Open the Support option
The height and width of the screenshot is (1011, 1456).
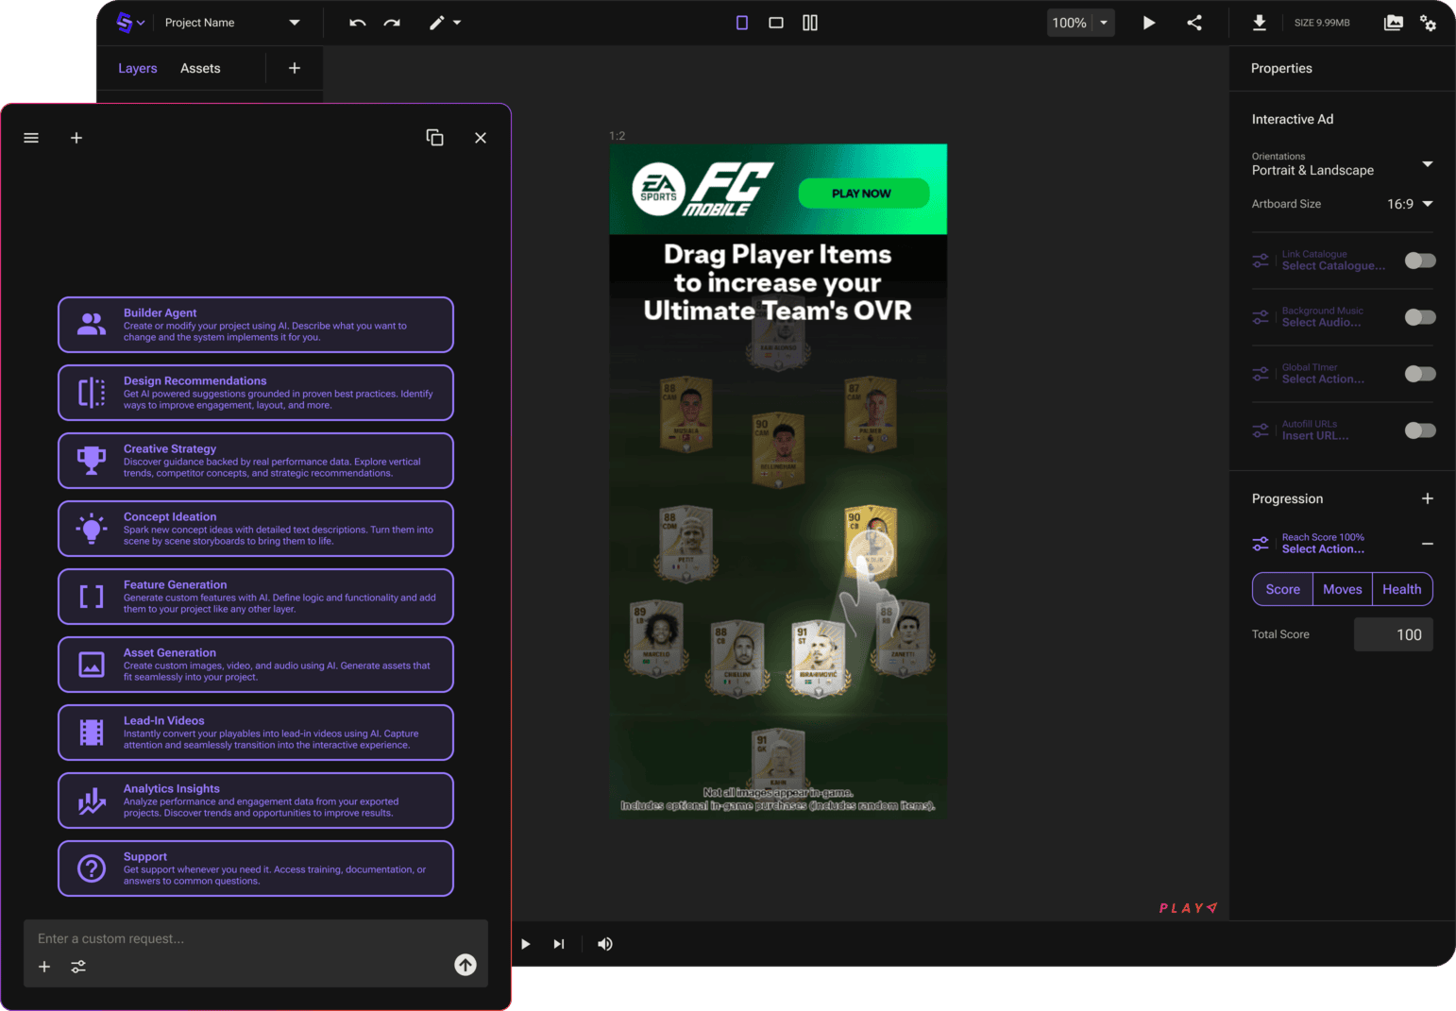(256, 868)
